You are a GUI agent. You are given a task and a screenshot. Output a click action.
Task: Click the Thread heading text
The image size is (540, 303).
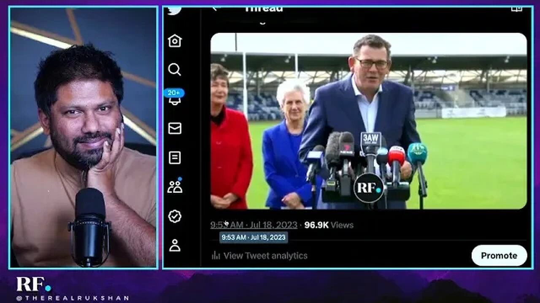264,8
